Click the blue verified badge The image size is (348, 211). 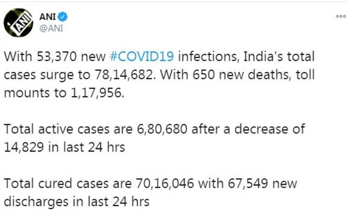click(64, 17)
